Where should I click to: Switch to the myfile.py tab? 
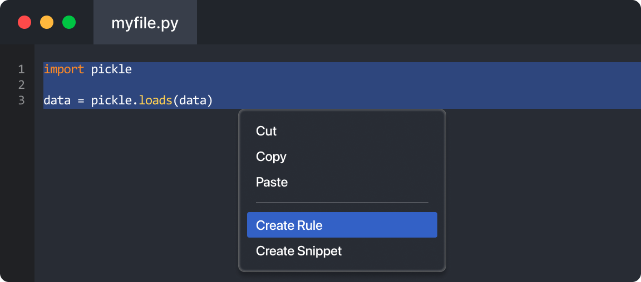coord(145,23)
